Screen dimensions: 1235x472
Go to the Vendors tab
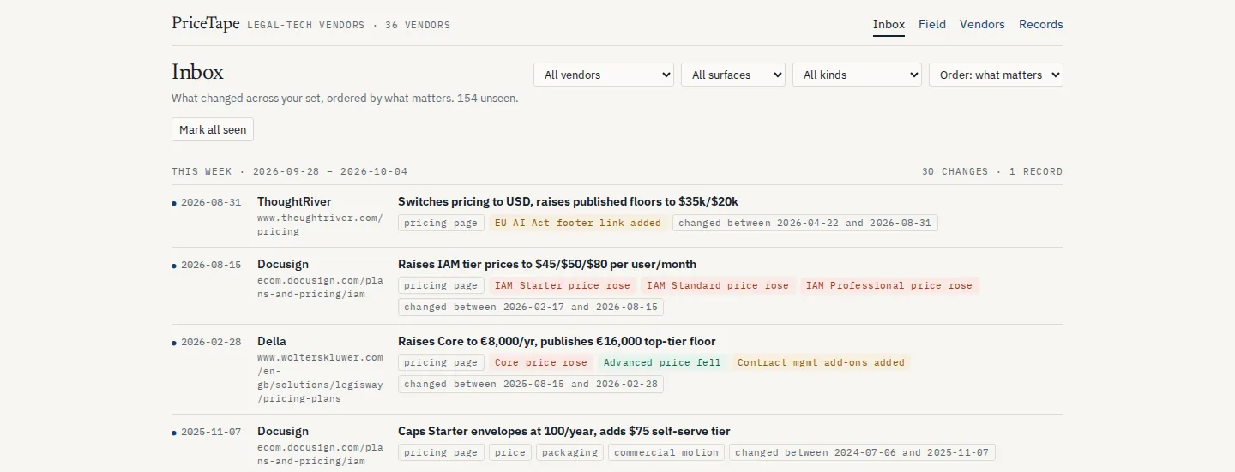point(982,24)
